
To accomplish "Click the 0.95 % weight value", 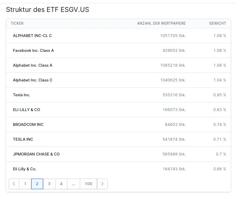I will pos(220,95).
